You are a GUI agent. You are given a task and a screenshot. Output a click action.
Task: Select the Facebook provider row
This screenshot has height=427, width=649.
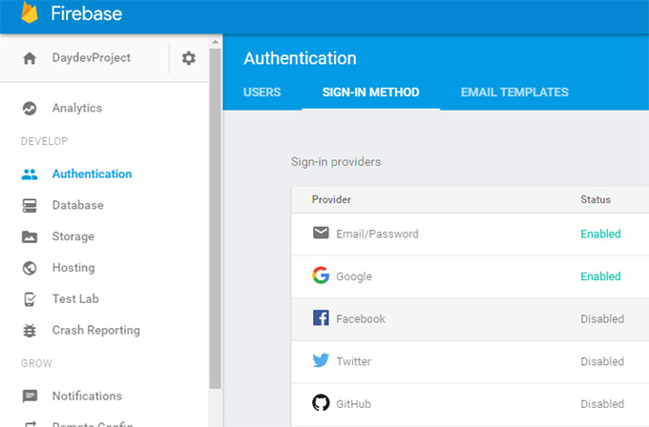[470, 319]
